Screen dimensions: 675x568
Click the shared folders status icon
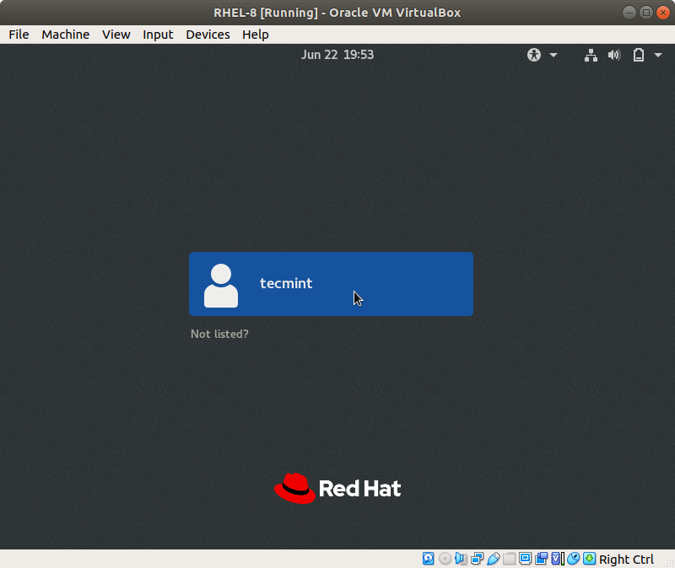(x=509, y=559)
